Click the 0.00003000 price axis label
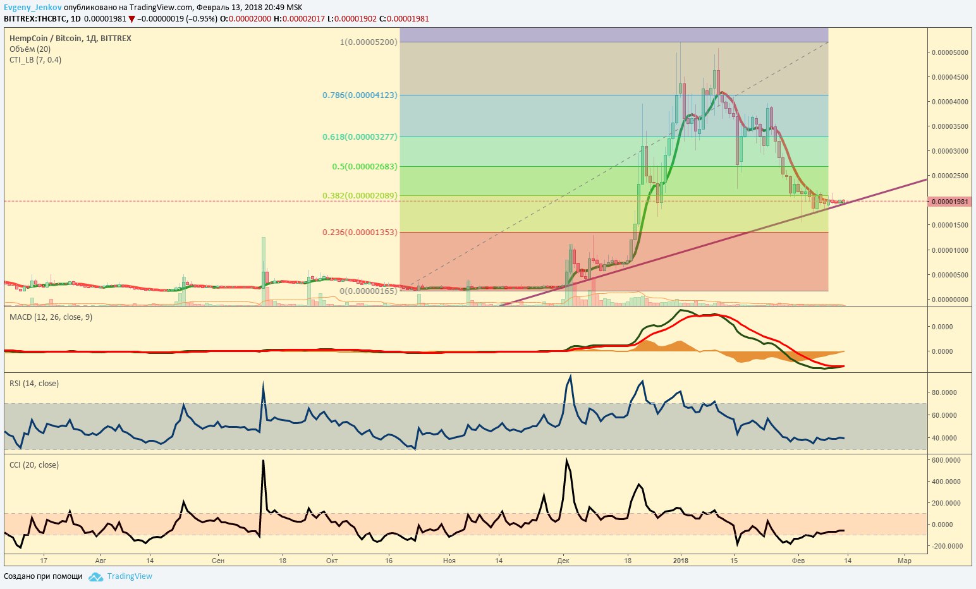The image size is (976, 589). click(950, 151)
